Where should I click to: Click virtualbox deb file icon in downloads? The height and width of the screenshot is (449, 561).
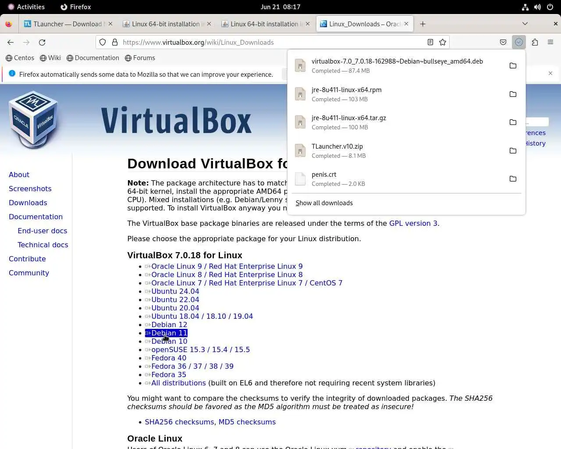300,66
